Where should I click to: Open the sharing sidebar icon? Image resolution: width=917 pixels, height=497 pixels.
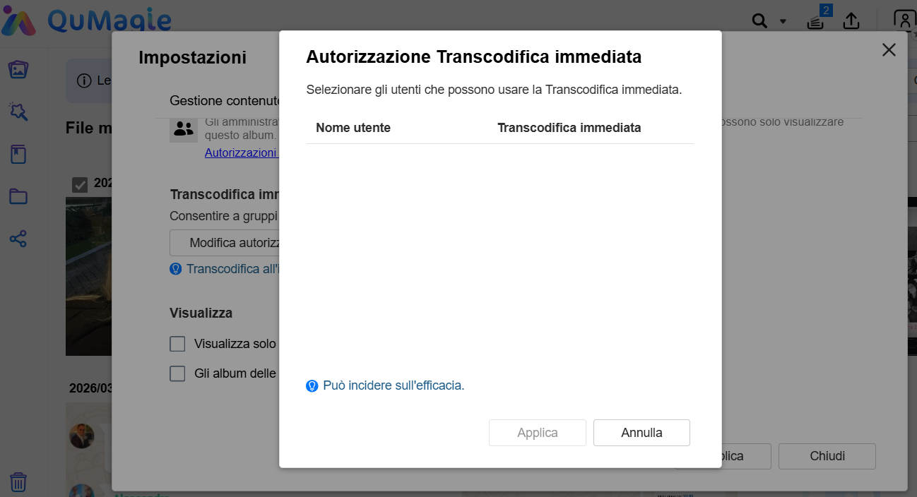coord(18,239)
